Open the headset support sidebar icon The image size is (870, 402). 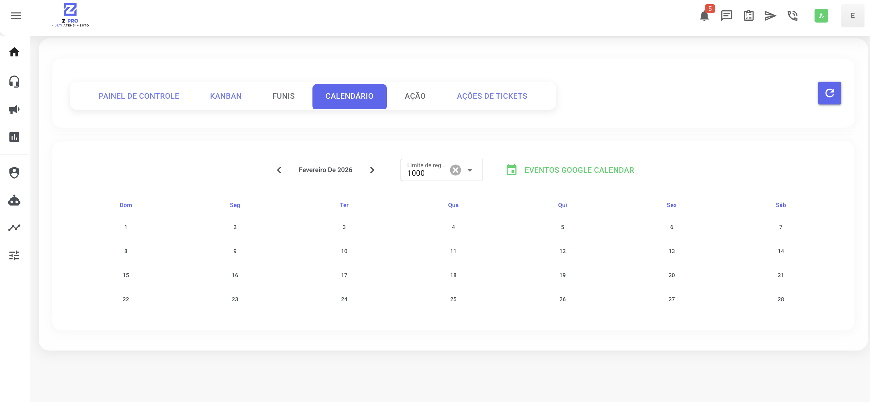14,81
